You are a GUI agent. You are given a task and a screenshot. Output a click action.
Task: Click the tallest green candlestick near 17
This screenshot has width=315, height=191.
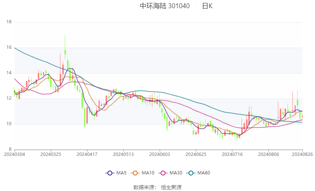pyautogui.click(x=65, y=47)
